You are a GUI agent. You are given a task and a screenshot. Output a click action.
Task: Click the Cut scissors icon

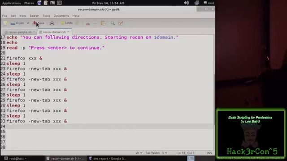88,24
